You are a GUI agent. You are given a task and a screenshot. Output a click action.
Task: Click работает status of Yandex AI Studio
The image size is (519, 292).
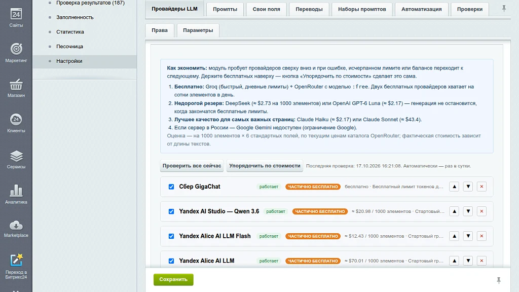tap(276, 211)
